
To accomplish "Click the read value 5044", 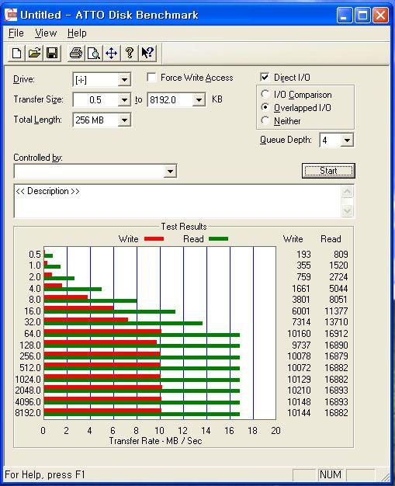I will click(x=338, y=289).
